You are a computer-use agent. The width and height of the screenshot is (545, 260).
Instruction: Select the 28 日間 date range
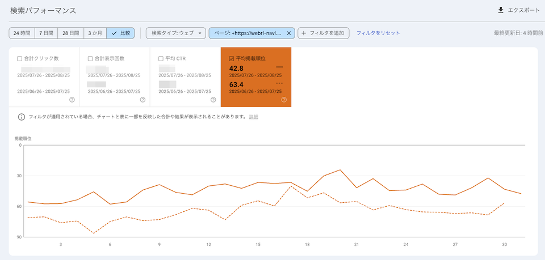(71, 33)
